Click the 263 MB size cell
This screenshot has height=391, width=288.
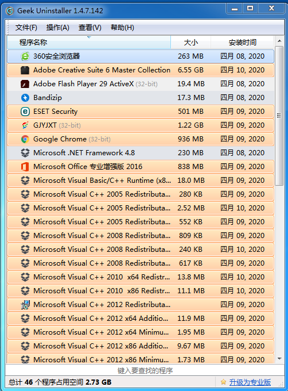click(x=190, y=56)
